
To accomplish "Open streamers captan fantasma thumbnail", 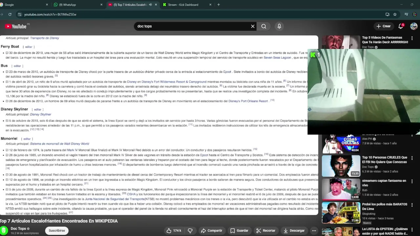I will coord(341,189).
